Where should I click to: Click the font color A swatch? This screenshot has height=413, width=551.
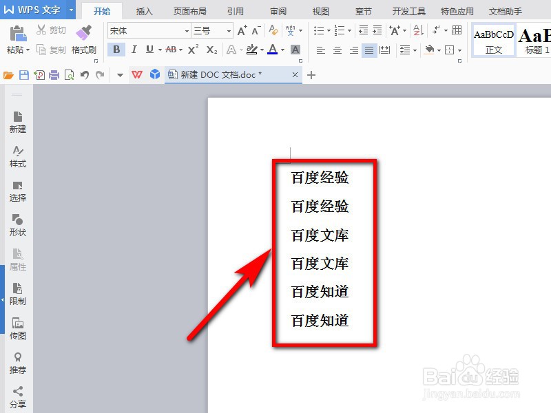(x=273, y=50)
